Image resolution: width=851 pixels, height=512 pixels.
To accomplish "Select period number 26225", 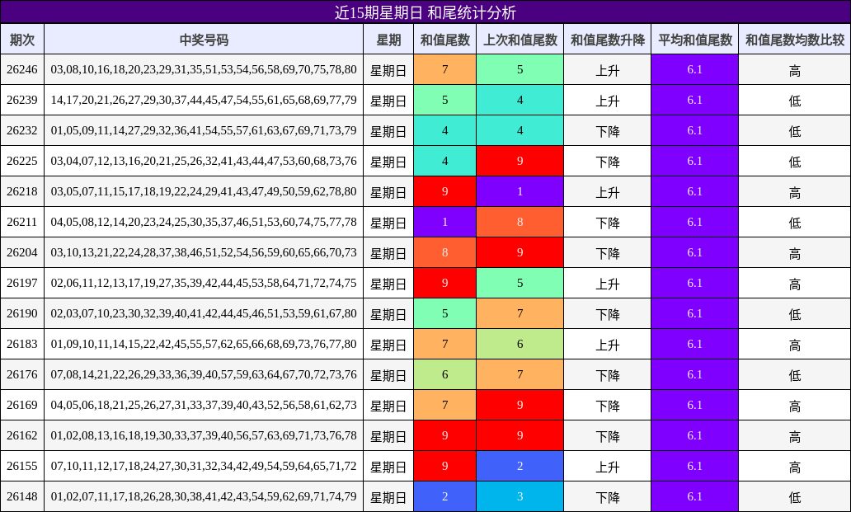I will point(22,161).
